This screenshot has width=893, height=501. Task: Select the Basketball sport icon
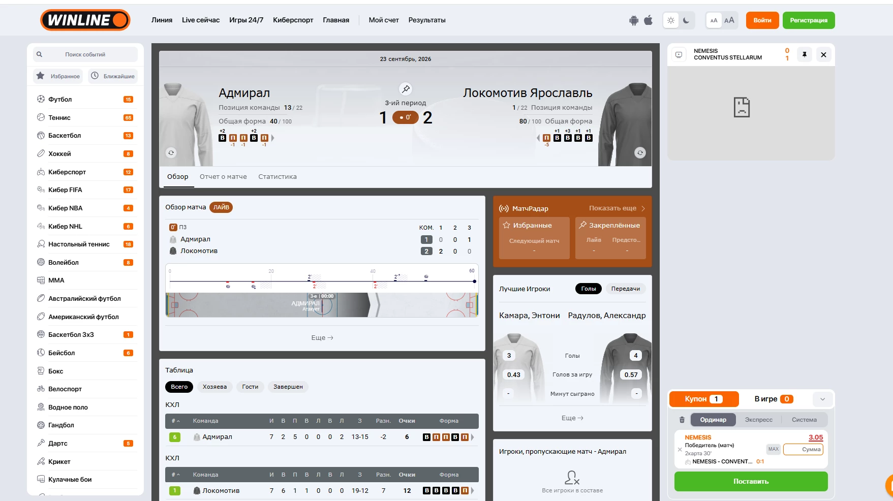click(41, 135)
